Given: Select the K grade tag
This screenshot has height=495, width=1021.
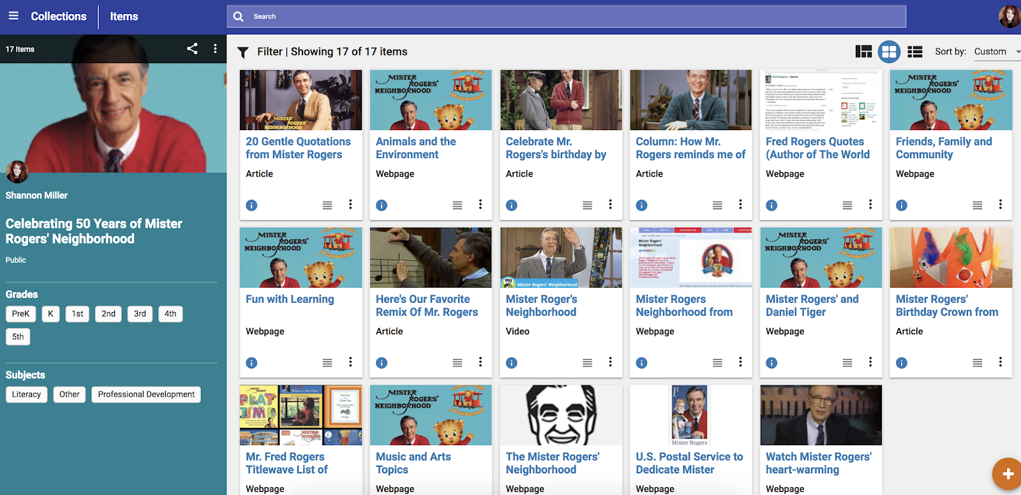Looking at the screenshot, I should (50, 314).
